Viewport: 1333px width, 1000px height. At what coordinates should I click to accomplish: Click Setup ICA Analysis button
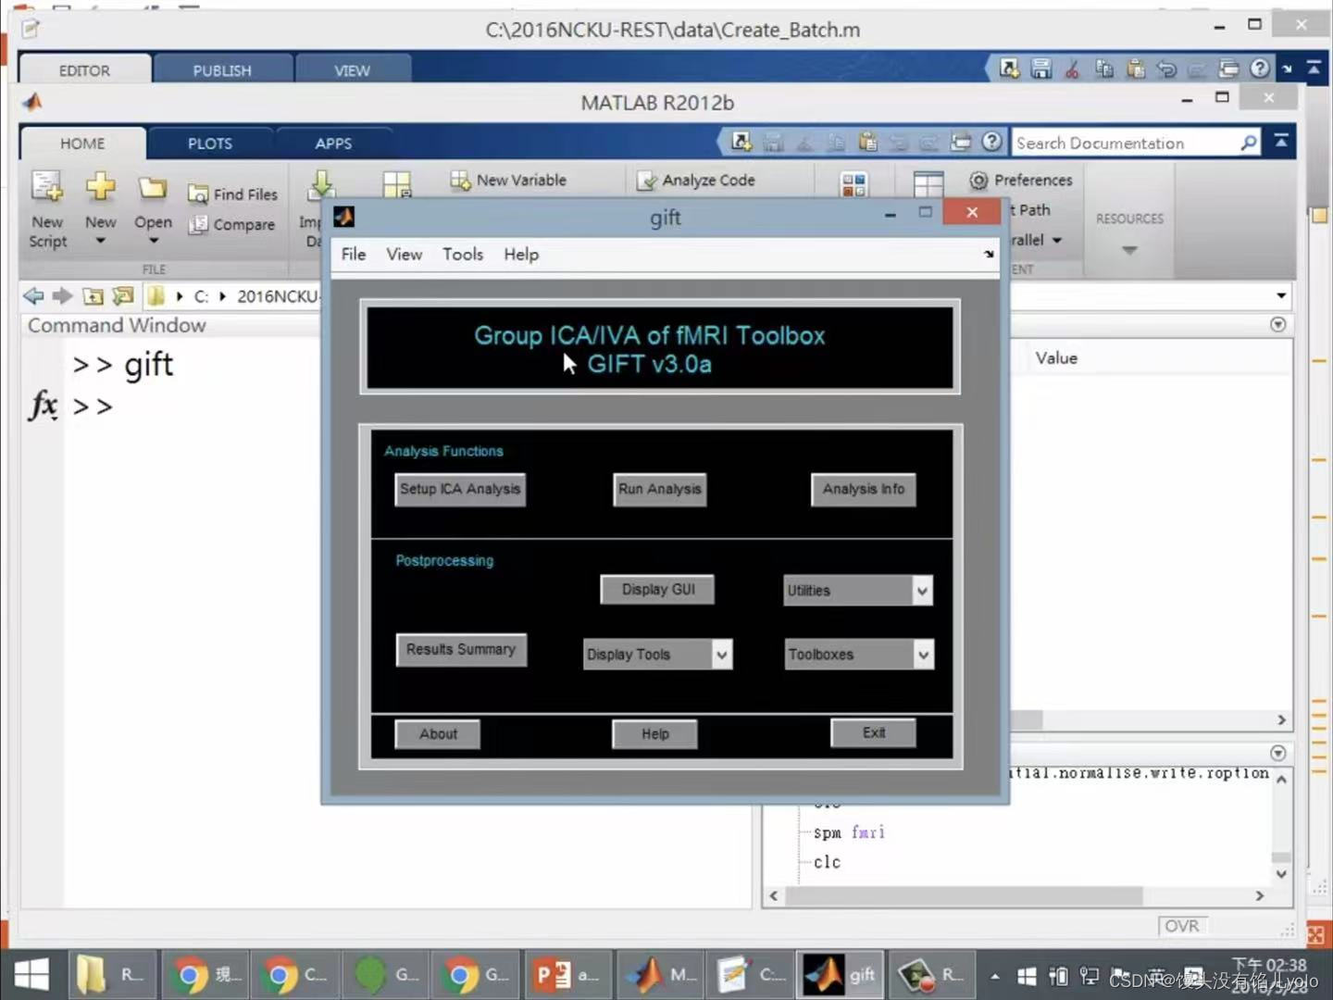(x=460, y=489)
